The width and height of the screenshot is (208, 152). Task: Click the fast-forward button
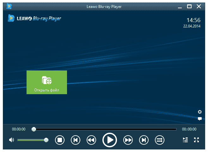point(128,140)
